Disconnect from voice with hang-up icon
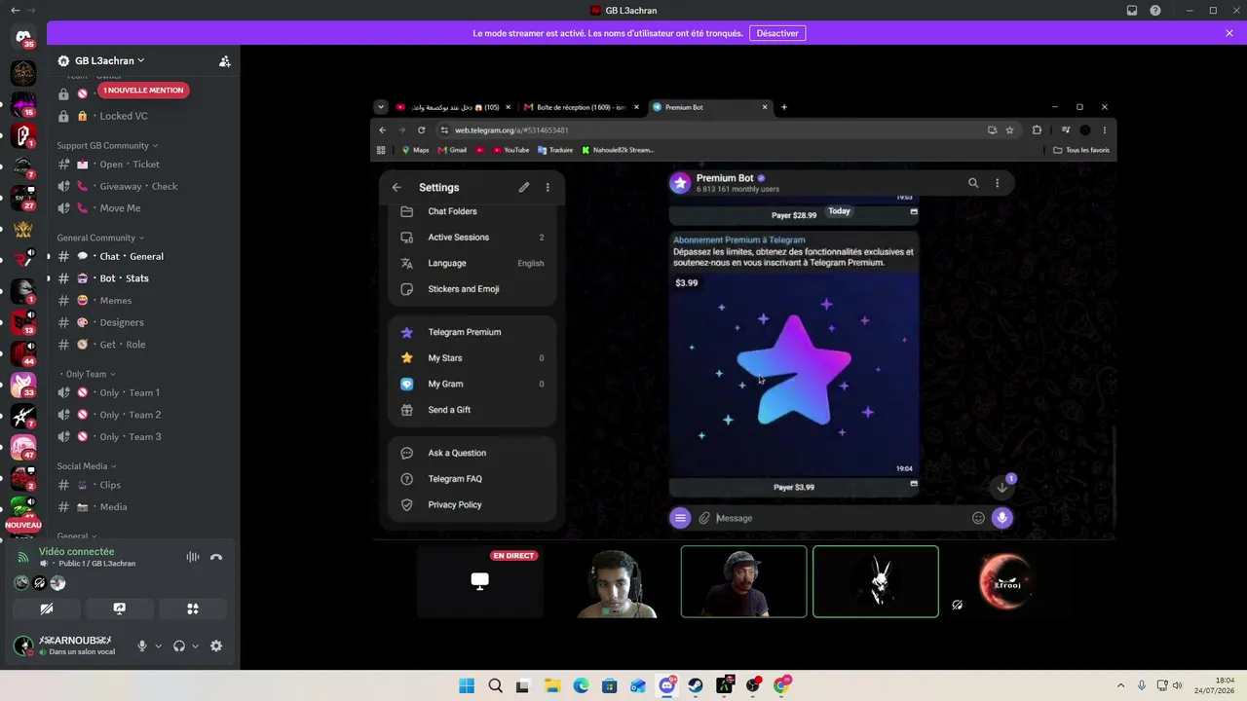Screen dimensions: 1247x701 [x=216, y=557]
